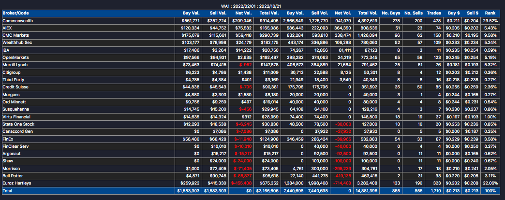Click the Rank column header
Image resolution: width=505 pixels, height=200 pixels.
coord(490,13)
